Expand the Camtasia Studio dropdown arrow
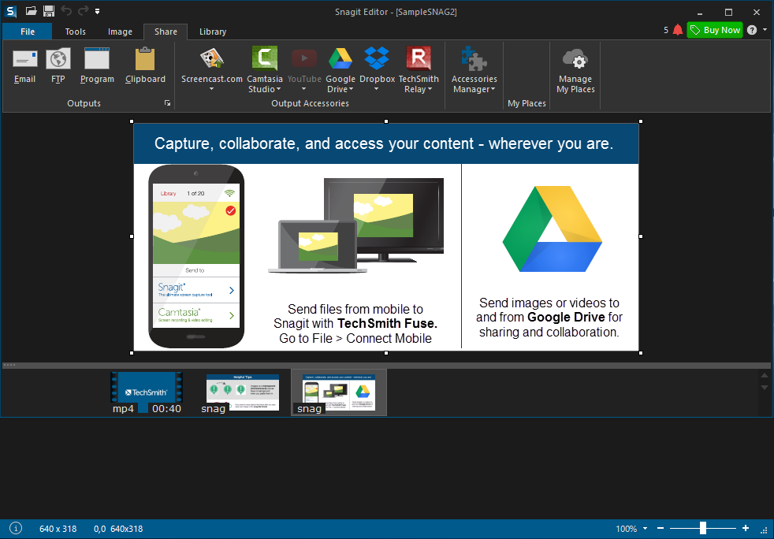The image size is (774, 539). [x=278, y=89]
